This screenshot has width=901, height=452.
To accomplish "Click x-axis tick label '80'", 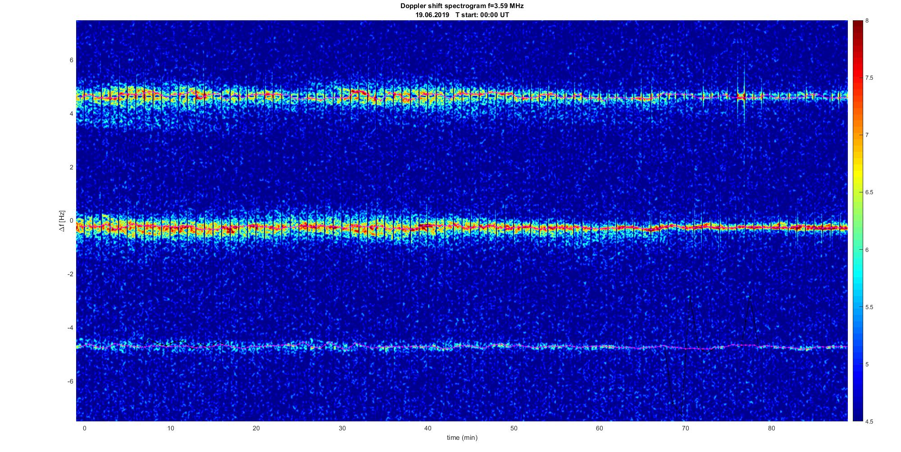I will click(772, 428).
